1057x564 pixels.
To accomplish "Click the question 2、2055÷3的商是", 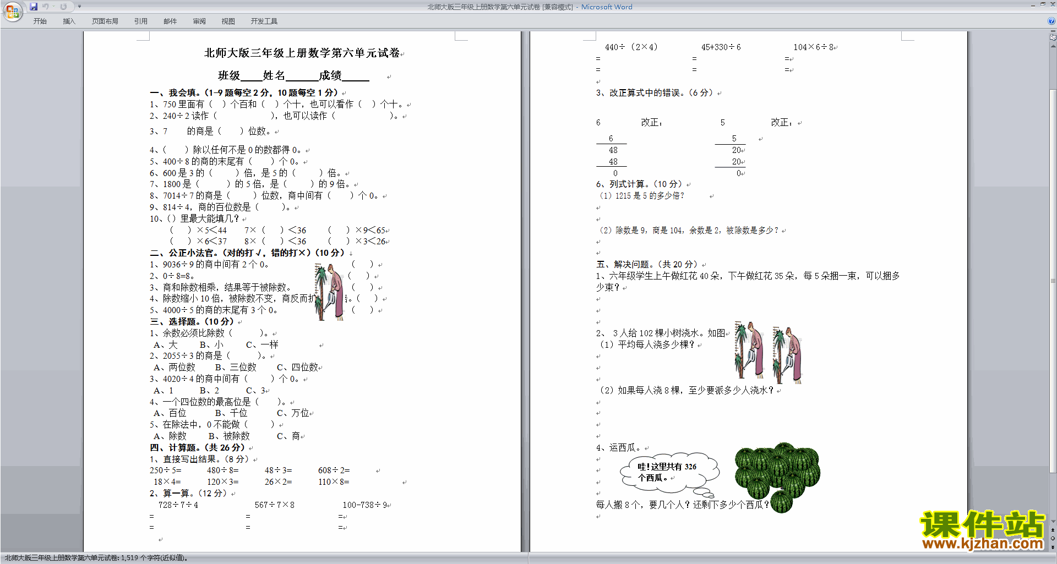I will [x=208, y=355].
